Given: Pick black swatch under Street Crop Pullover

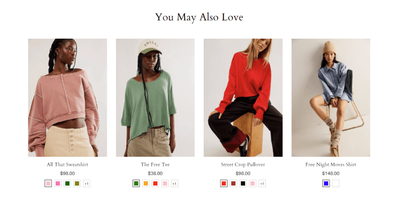Looking at the screenshot, I should 243,183.
